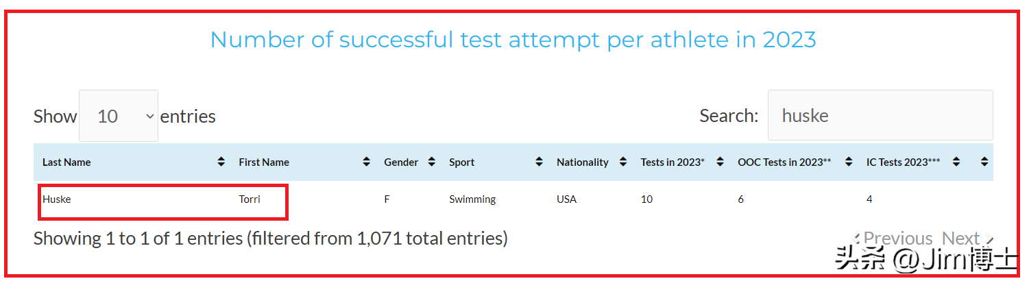
Task: Click the last empty column sort arrows
Action: (984, 162)
